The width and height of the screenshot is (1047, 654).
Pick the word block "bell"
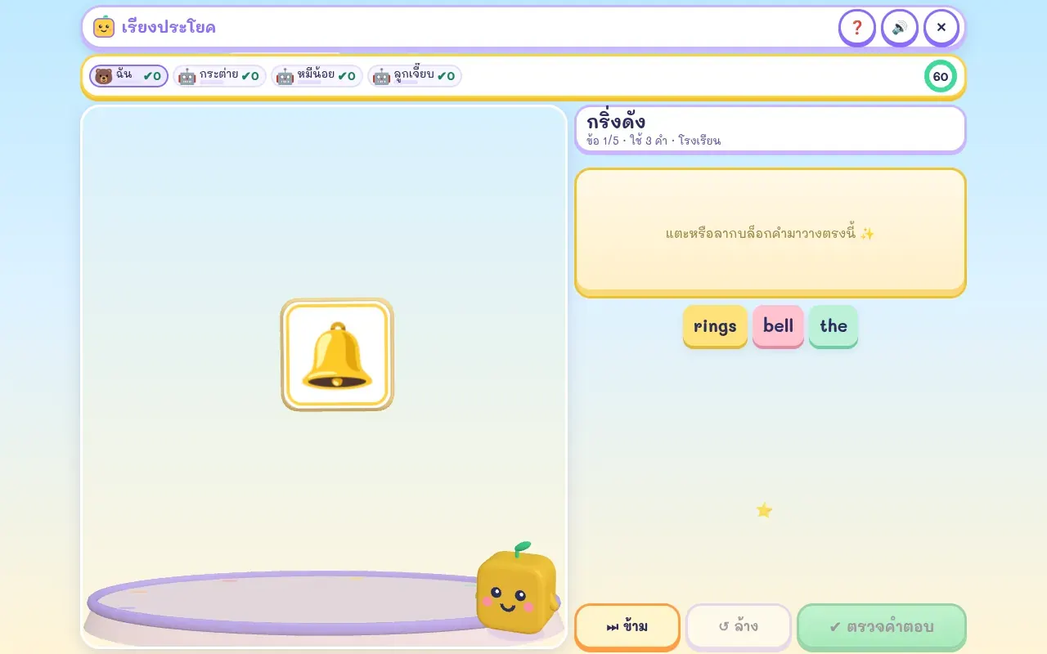778,326
